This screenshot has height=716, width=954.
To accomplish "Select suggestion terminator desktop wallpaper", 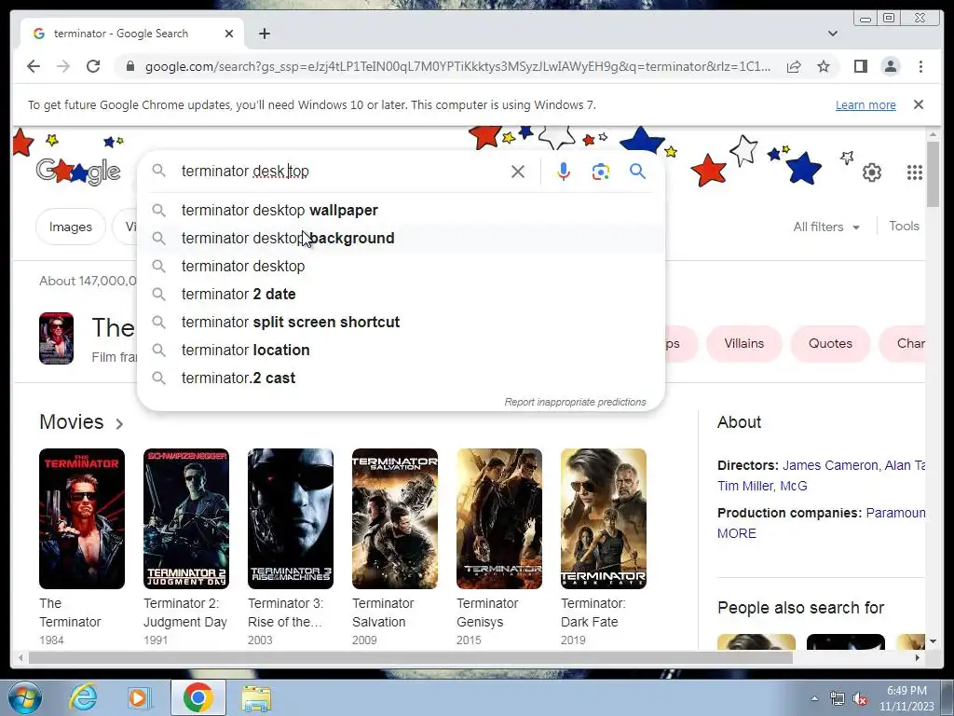I will point(401,210).
